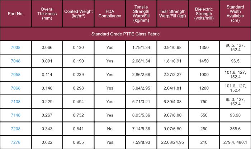Viewport: 251px width, 149px height.
Task: Open part number 7208 link
Action: point(15,129)
